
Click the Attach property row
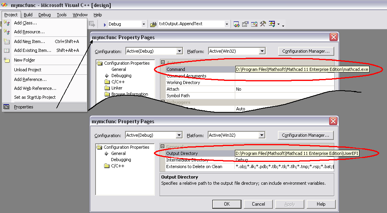pos(250,89)
